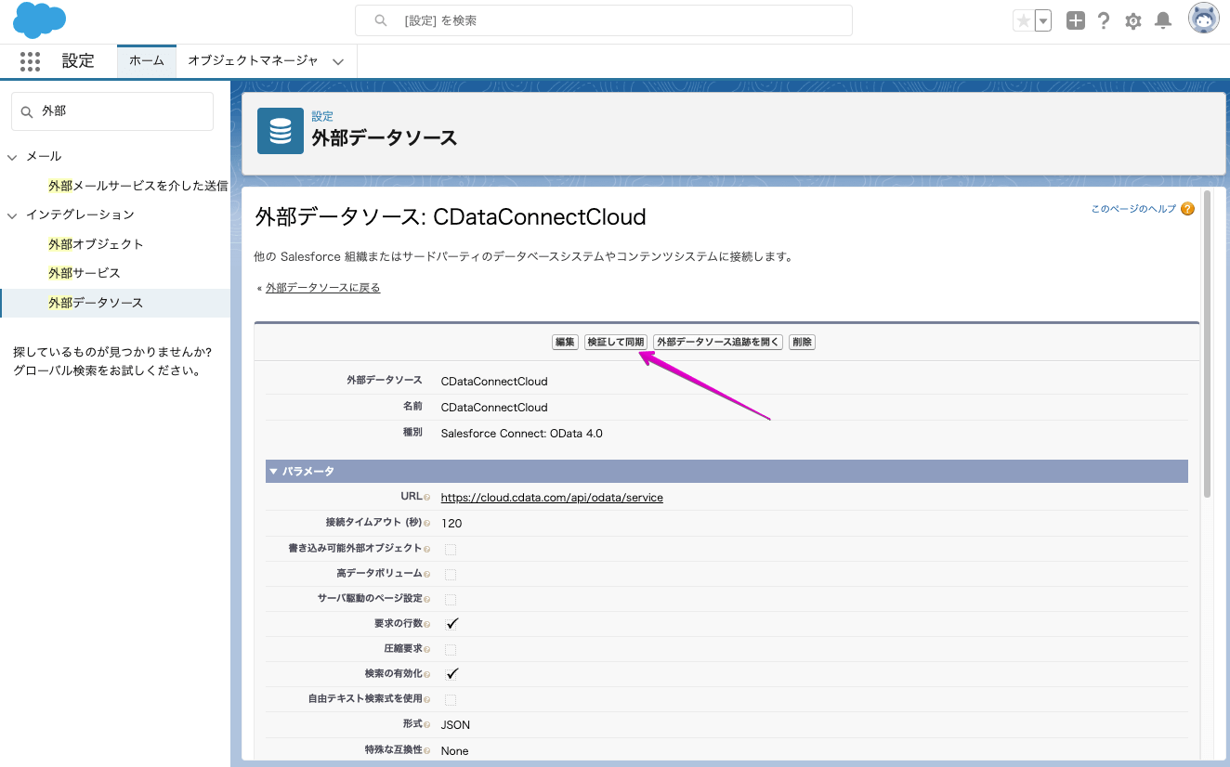Open the user avatar profile menu

(1203, 18)
